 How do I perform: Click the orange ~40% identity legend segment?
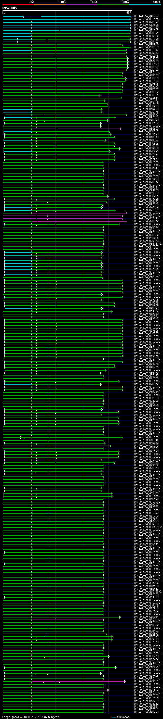pyautogui.click(x=50, y=5)
